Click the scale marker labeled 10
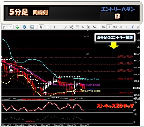 click(87, 71)
